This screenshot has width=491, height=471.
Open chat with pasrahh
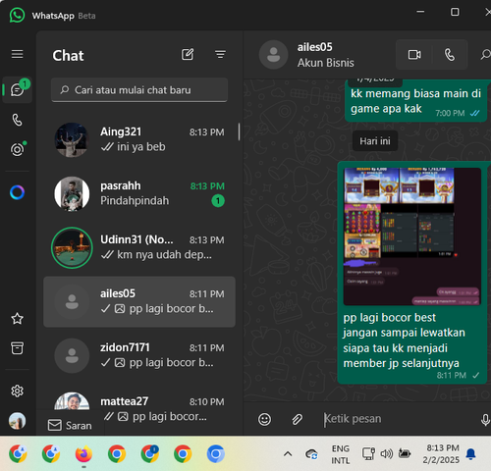click(139, 193)
